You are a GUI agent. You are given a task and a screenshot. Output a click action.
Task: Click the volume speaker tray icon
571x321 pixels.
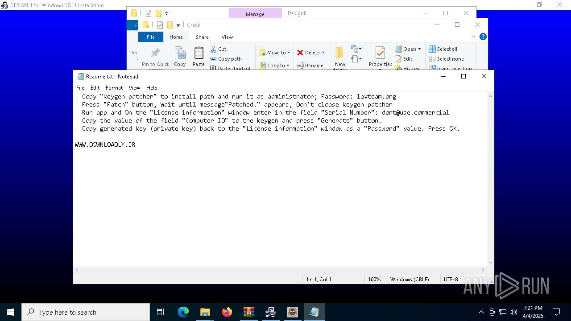(513, 312)
